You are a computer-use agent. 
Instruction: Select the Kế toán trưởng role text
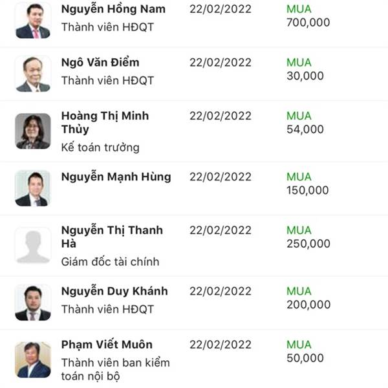coord(100,147)
